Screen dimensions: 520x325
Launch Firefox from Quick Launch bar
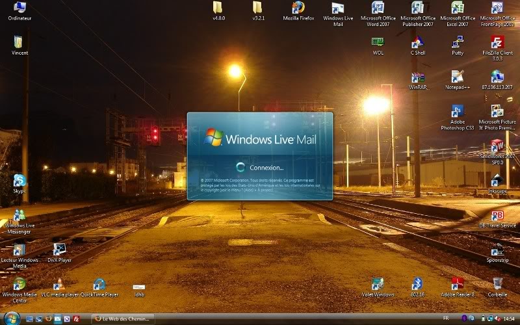click(x=48, y=318)
